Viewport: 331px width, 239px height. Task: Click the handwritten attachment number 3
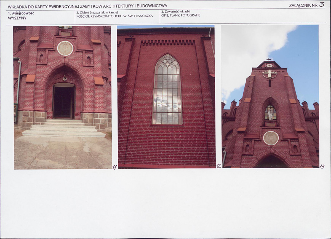pos(322,4)
